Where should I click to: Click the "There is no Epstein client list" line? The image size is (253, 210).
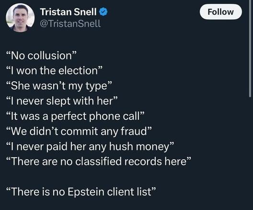[81, 192]
